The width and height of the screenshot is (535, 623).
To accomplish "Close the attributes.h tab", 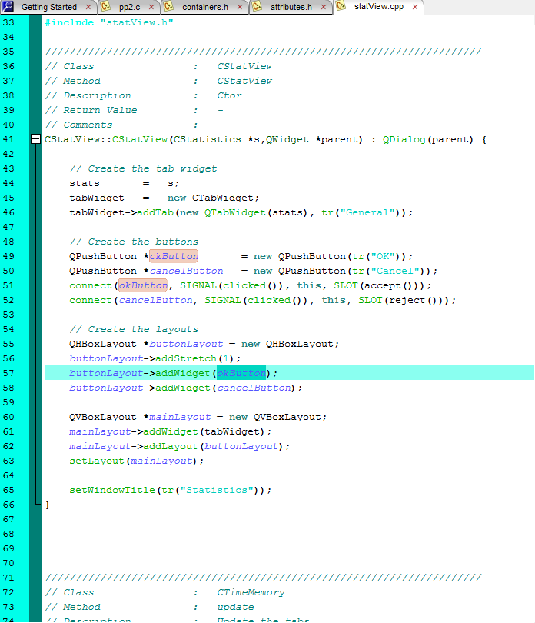I will tap(324, 7).
